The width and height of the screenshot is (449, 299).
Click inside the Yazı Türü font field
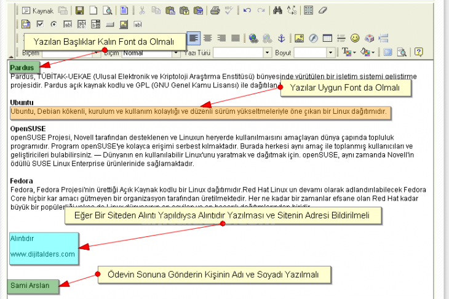point(238,53)
